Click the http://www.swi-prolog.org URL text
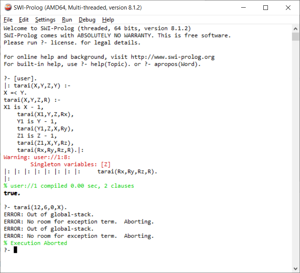300x273 pixels. click(x=173, y=57)
